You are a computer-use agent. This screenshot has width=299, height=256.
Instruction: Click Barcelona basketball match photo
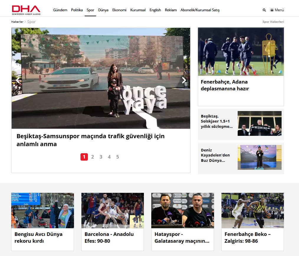(113, 210)
